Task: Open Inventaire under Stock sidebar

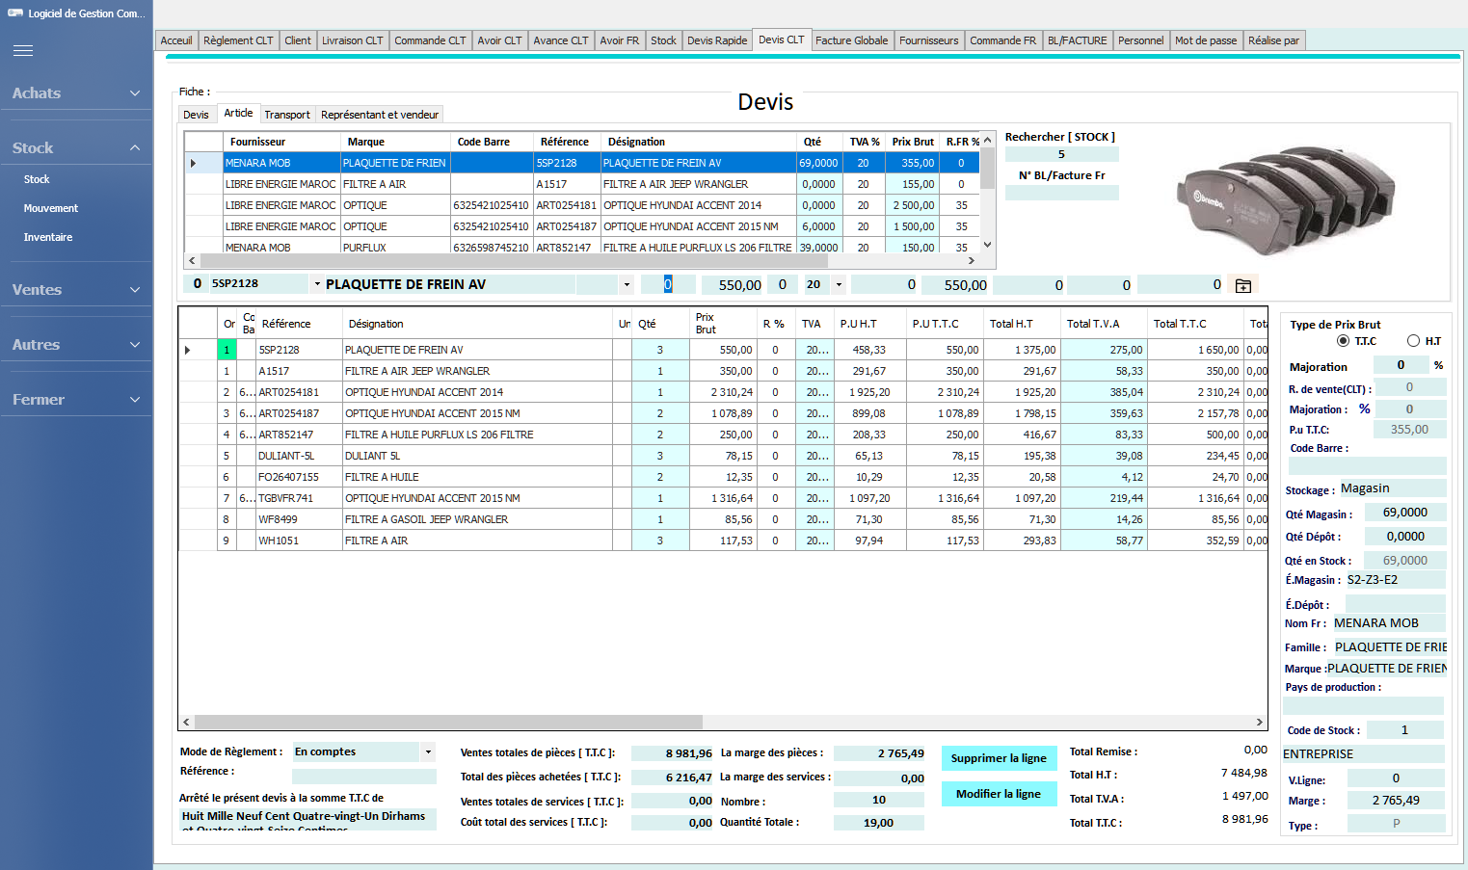Action: [48, 237]
